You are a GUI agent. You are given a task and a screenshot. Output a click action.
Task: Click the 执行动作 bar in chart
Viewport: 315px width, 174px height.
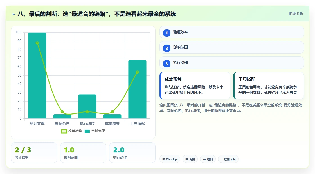point(87,106)
